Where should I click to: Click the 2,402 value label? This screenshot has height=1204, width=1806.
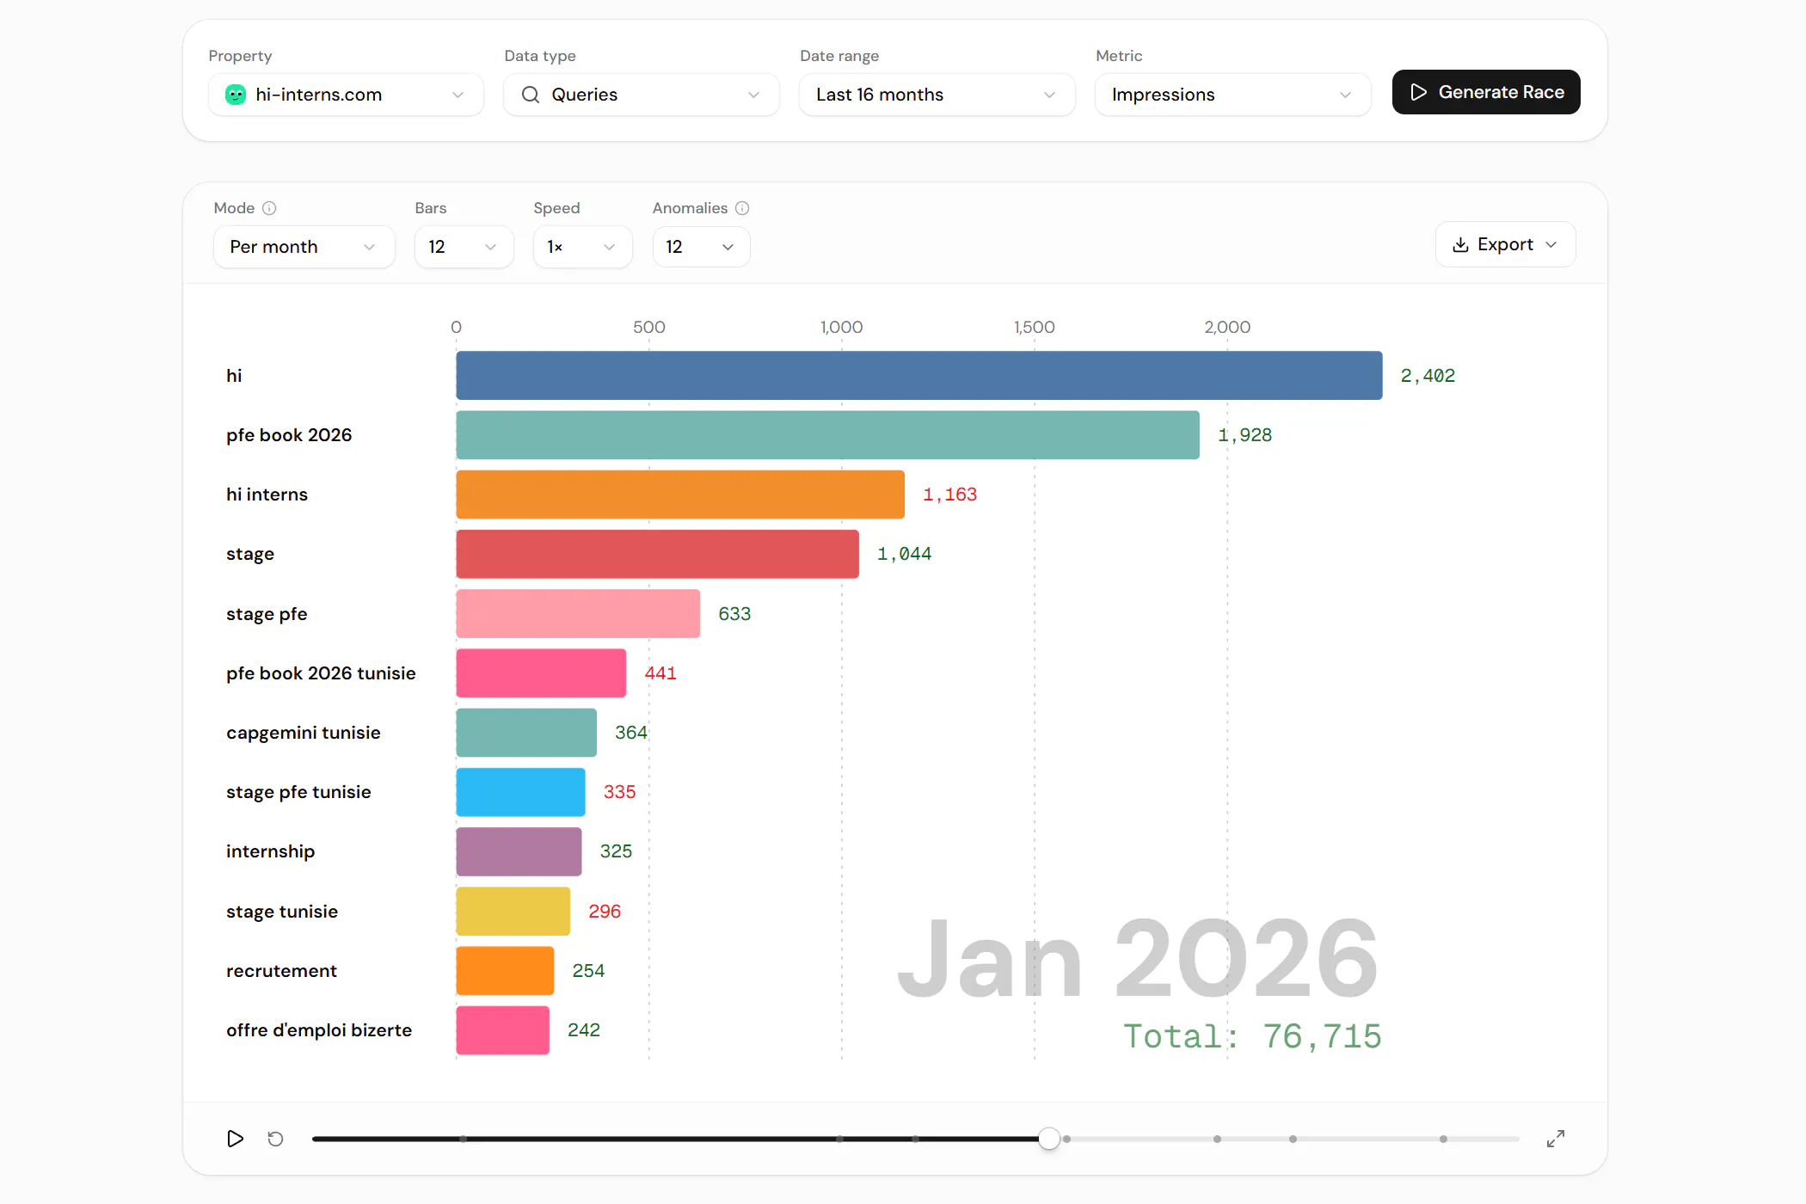[1428, 376]
